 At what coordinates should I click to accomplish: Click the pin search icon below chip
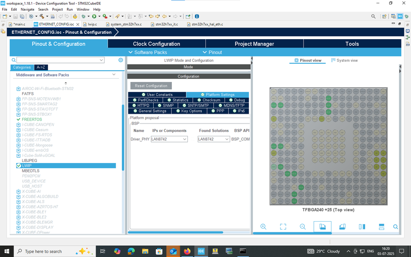[395, 227]
